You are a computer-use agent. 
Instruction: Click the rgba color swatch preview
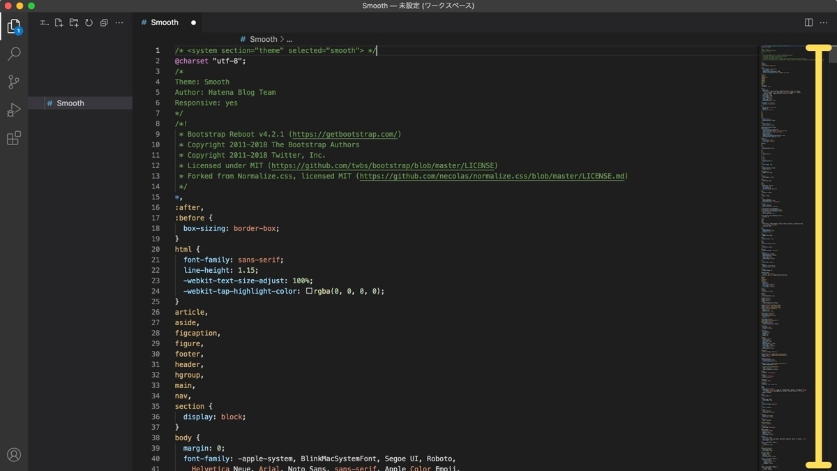pyautogui.click(x=309, y=291)
